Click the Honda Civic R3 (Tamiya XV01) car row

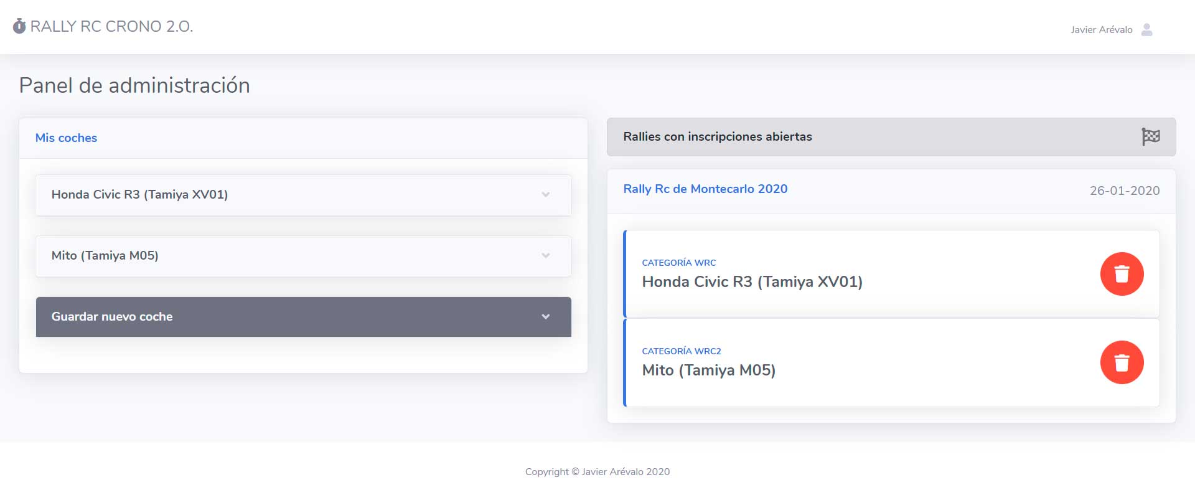[x=303, y=195]
